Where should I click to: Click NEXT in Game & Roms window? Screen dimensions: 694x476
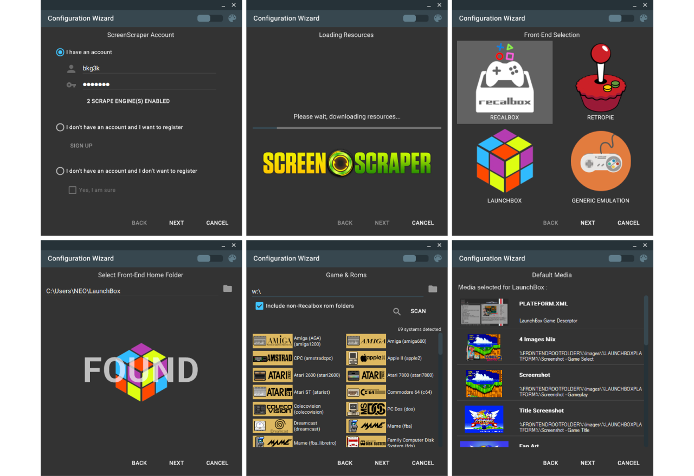pos(382,463)
